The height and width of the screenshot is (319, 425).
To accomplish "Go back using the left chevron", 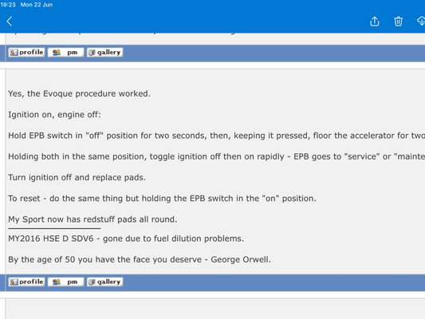I will (x=10, y=22).
